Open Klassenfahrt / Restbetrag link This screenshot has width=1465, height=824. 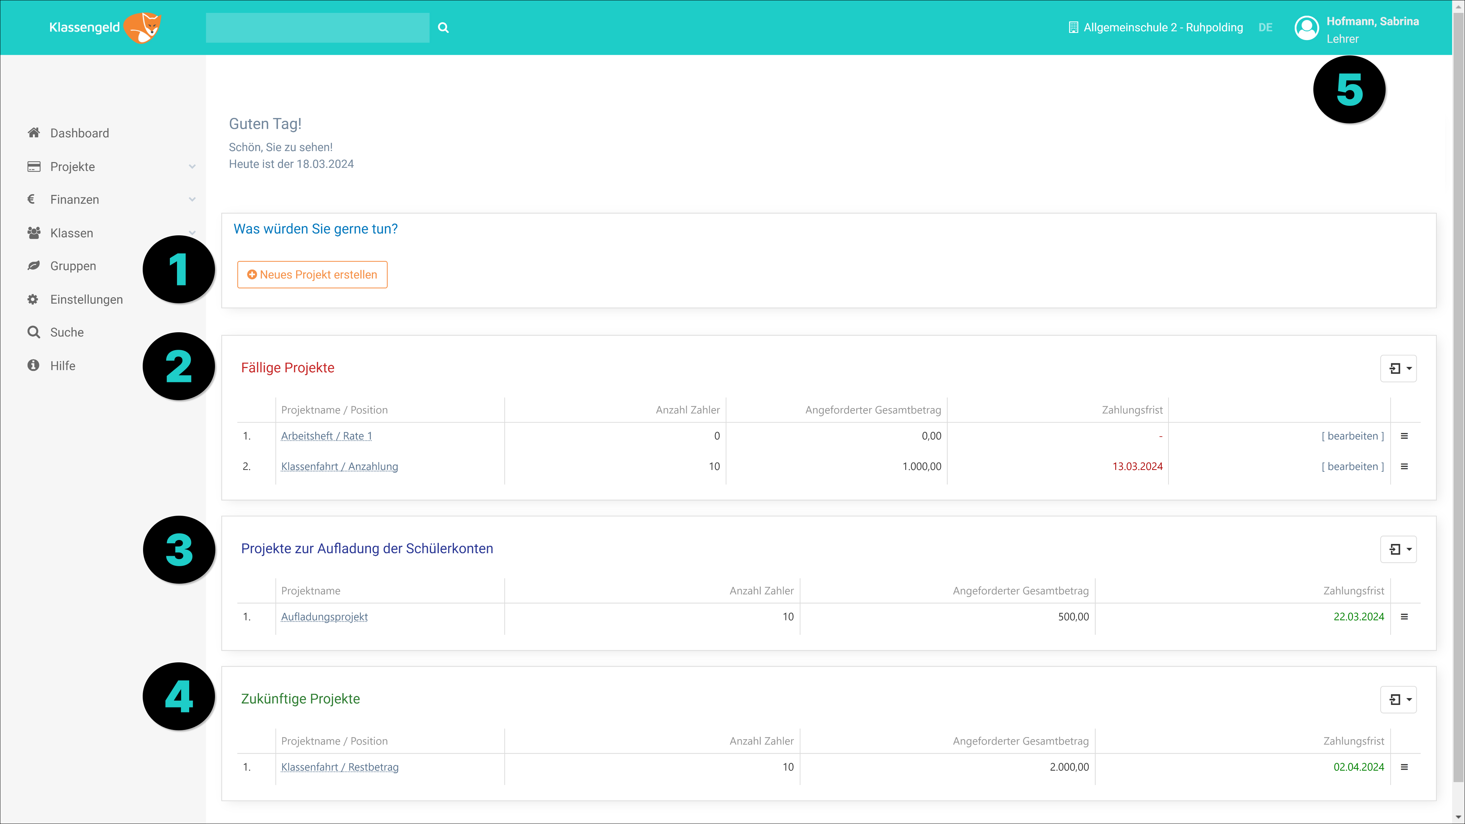(x=340, y=767)
